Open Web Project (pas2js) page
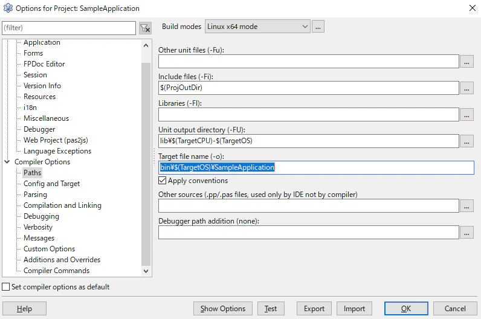Image resolution: width=481 pixels, height=319 pixels. coord(56,140)
